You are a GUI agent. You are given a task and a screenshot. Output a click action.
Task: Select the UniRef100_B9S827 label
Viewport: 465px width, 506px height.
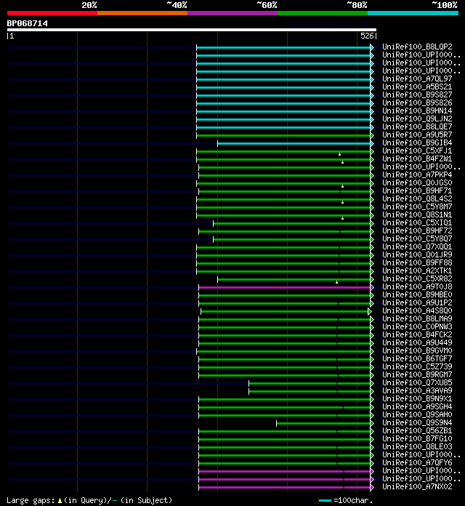click(x=417, y=95)
